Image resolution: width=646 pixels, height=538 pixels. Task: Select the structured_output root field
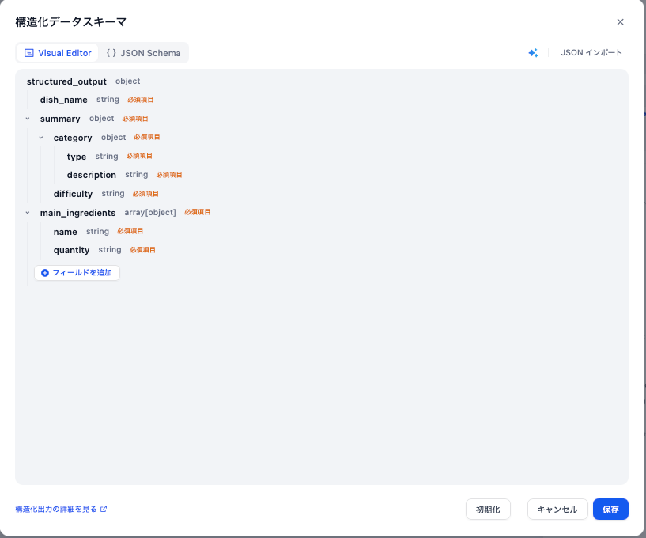[x=66, y=81]
